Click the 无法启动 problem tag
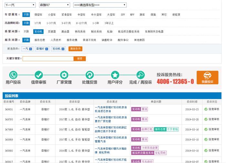226x163 pixels. [147, 161]
